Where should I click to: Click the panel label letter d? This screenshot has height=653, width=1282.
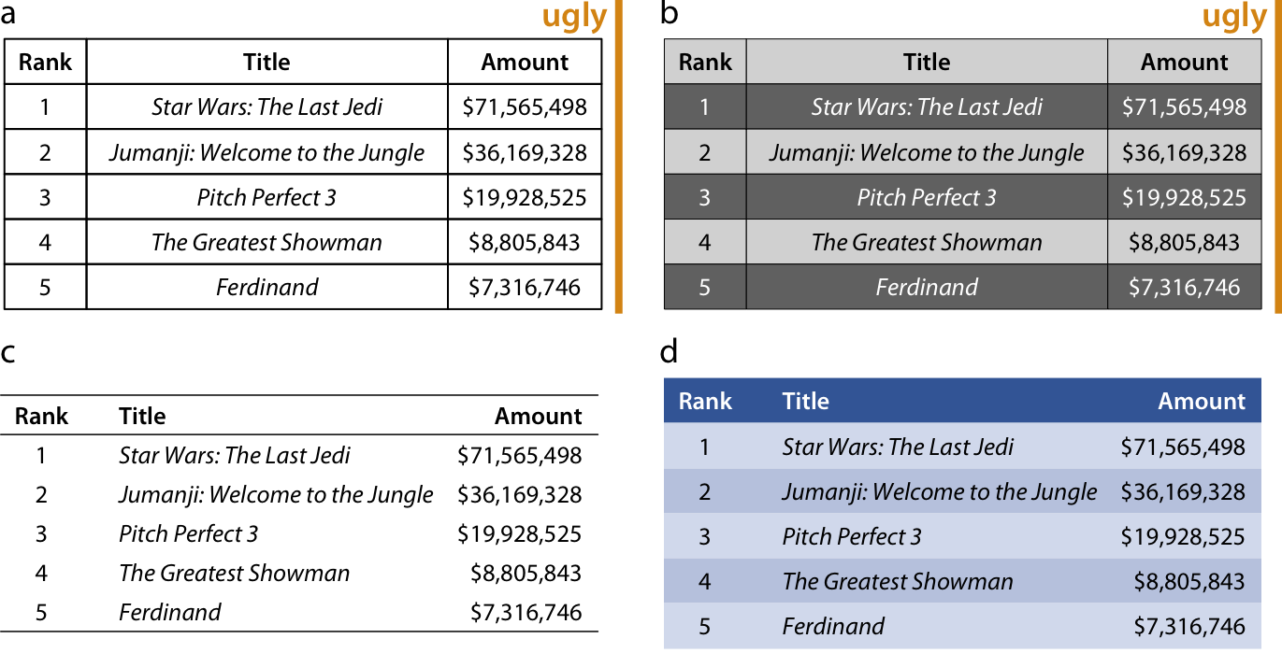pyautogui.click(x=670, y=353)
